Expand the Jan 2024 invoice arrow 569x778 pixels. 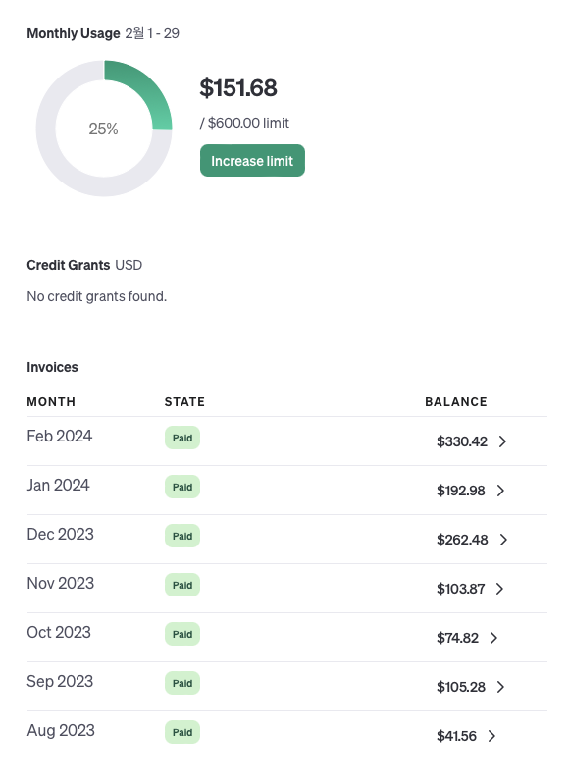pos(500,491)
